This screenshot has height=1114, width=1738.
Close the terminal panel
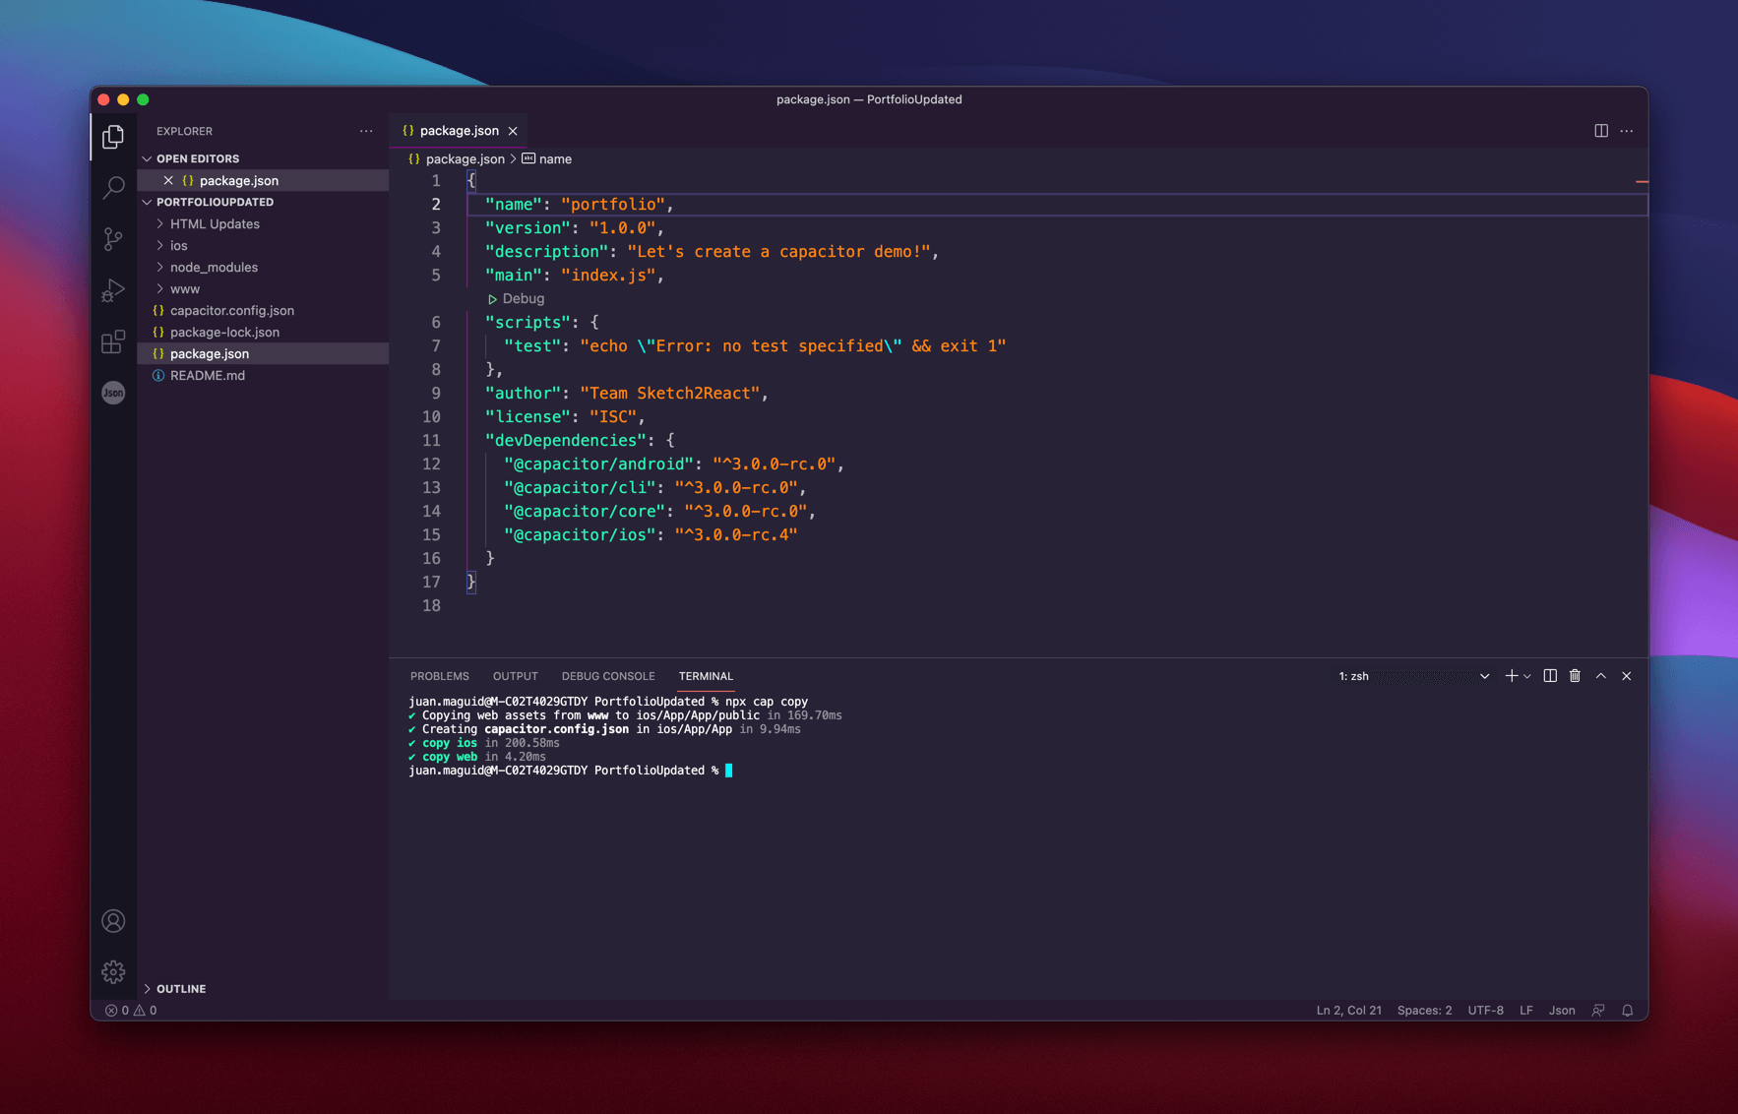coord(1627,676)
